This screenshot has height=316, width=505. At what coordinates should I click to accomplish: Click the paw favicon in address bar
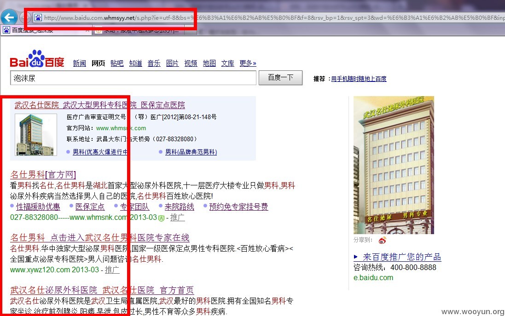[x=38, y=17]
